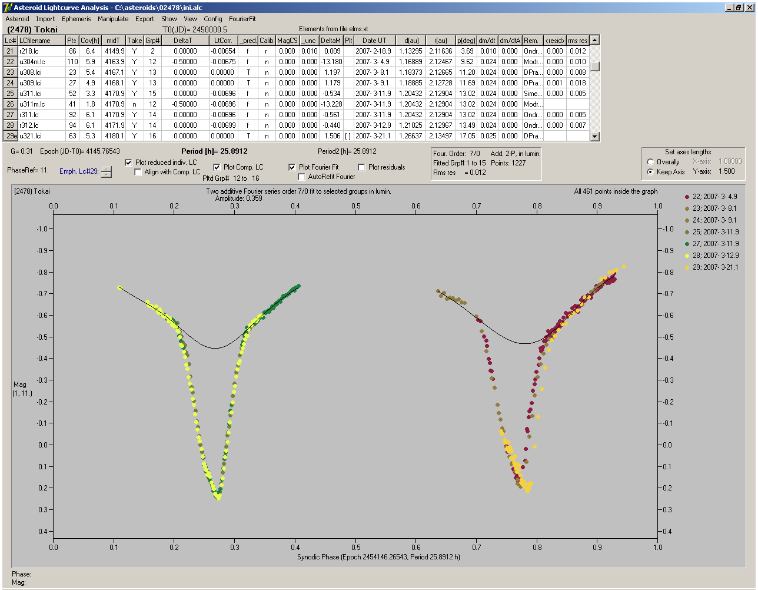The width and height of the screenshot is (758, 590).
Task: Open the View menu
Action: pos(190,19)
